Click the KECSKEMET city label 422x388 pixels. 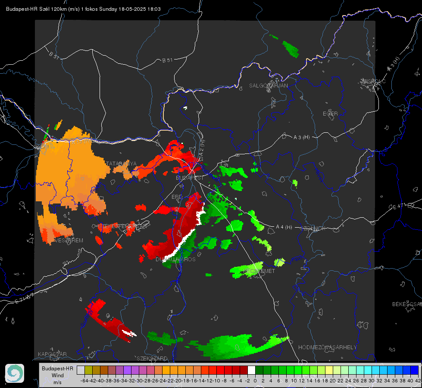[259, 271]
